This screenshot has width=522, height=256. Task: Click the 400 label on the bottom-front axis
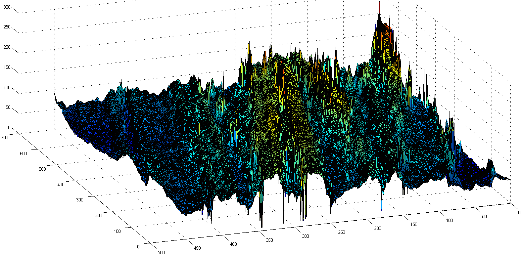(x=233, y=244)
